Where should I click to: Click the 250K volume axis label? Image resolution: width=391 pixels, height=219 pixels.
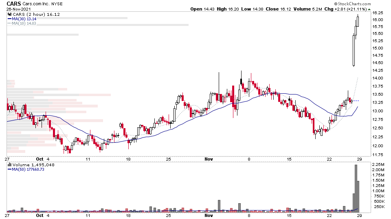(x=379, y=207)
